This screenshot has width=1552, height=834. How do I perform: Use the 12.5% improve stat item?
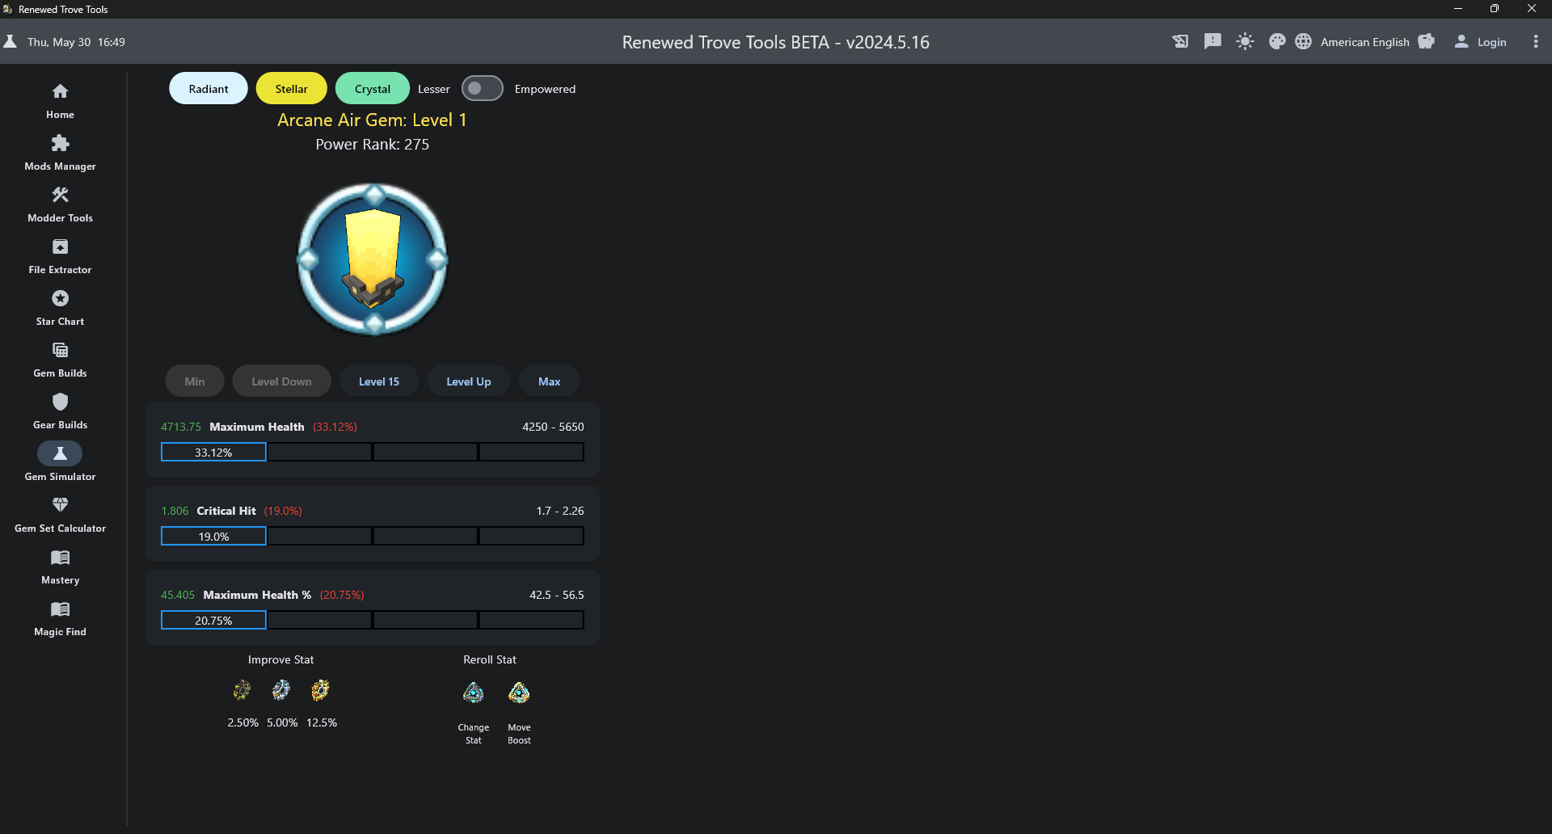pyautogui.click(x=320, y=690)
